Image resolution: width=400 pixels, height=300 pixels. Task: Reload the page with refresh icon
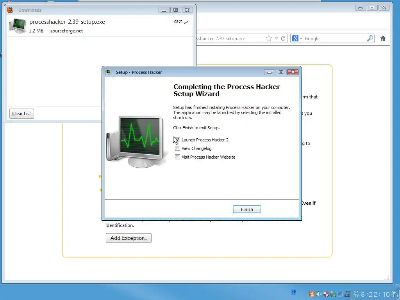[x=283, y=39]
